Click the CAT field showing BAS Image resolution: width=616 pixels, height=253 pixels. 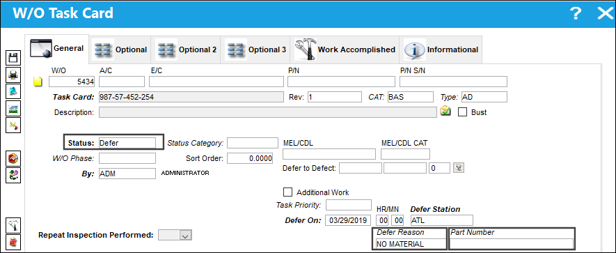click(410, 97)
